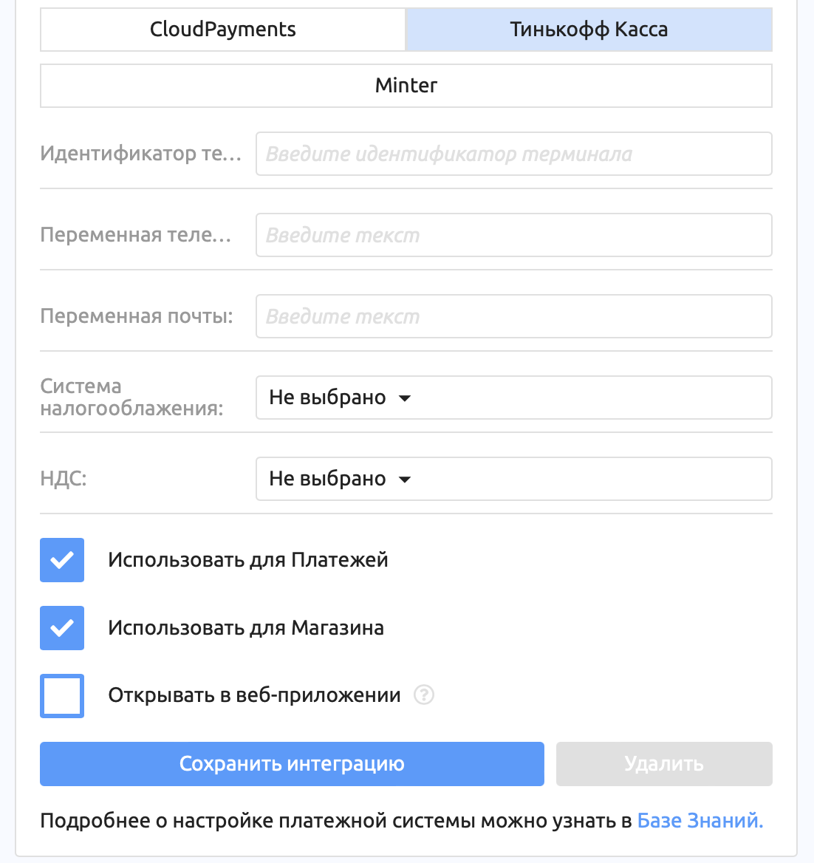Viewport: 814px width, 863px height.
Task: Uncheck Использовать для Магазина checkbox
Action: coord(62,628)
